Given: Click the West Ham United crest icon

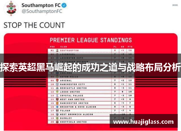Looking at the screenshot, I should 57,99.
